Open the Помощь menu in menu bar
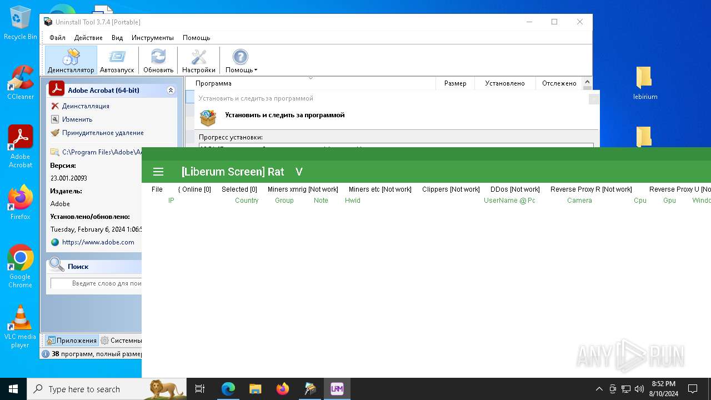This screenshot has height=400, width=711. (x=197, y=38)
